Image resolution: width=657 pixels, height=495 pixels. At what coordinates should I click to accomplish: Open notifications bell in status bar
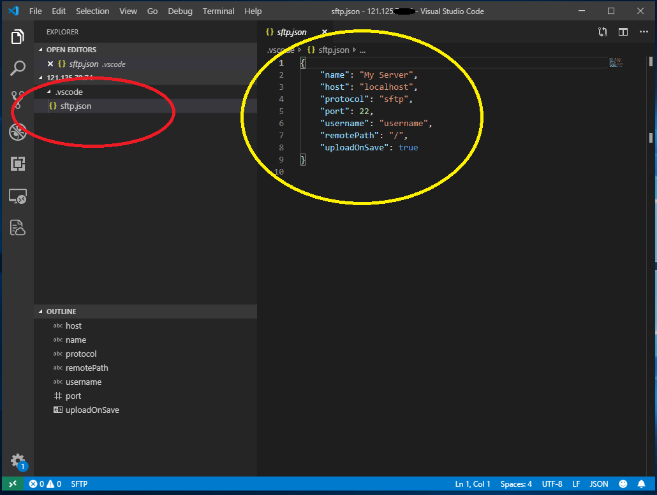641,484
